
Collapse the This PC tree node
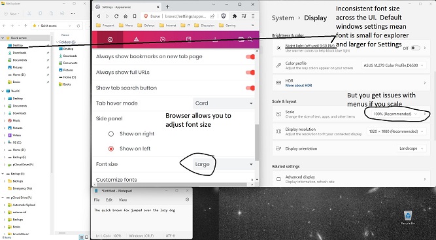coord(3,91)
